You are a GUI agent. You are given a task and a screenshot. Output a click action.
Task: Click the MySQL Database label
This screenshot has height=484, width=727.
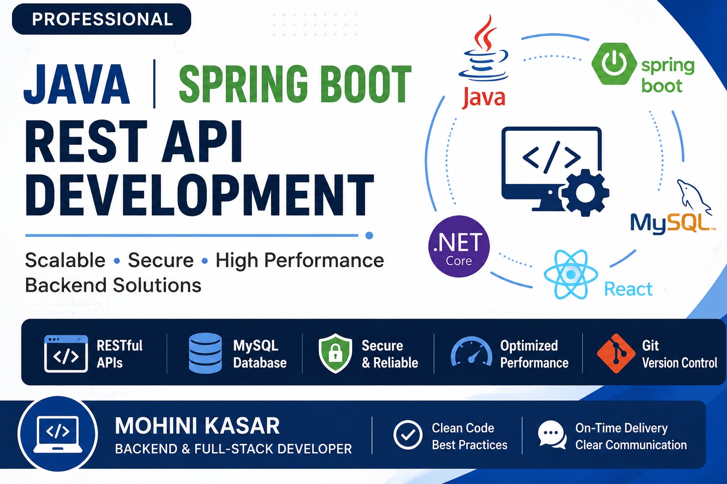(260, 354)
